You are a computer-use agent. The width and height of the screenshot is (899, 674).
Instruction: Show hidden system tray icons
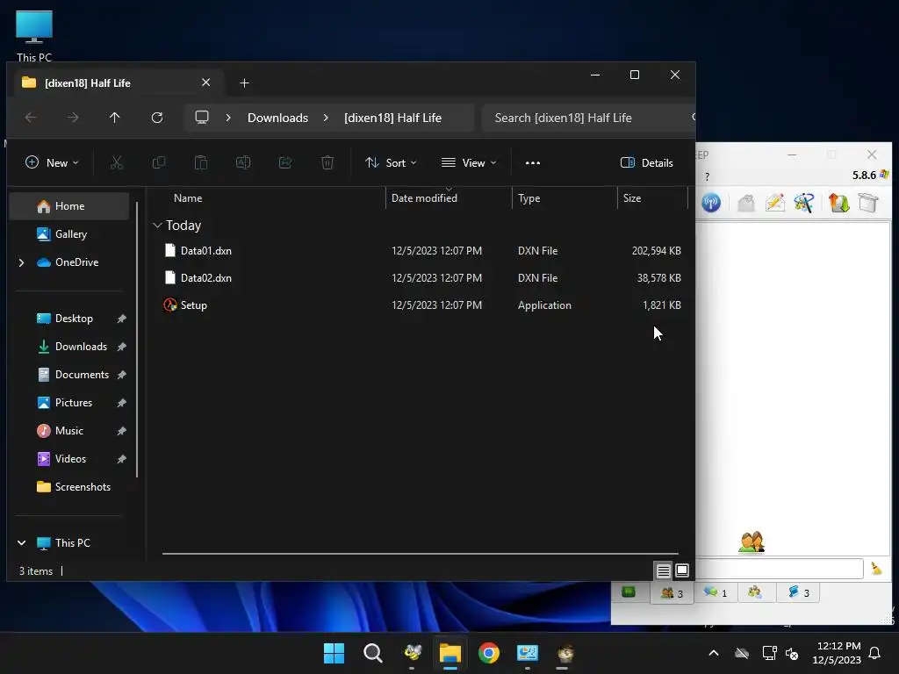click(713, 653)
